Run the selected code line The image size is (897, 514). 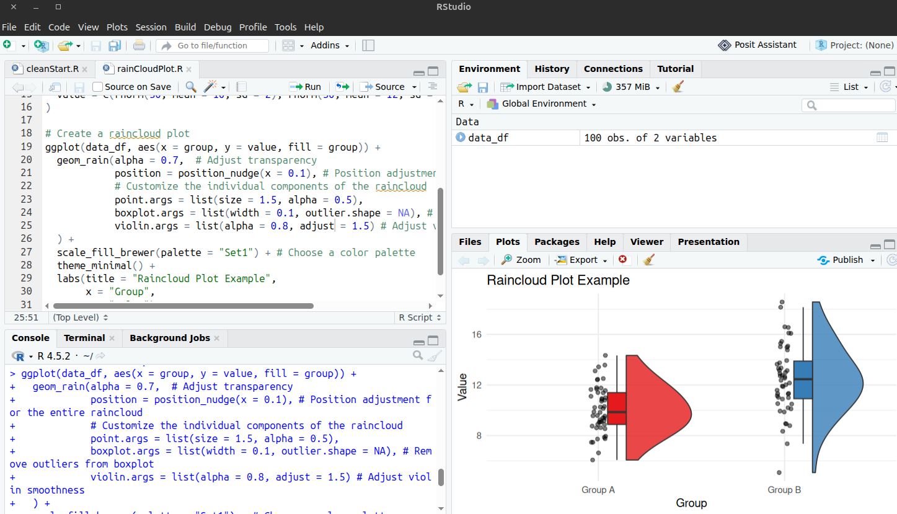305,87
